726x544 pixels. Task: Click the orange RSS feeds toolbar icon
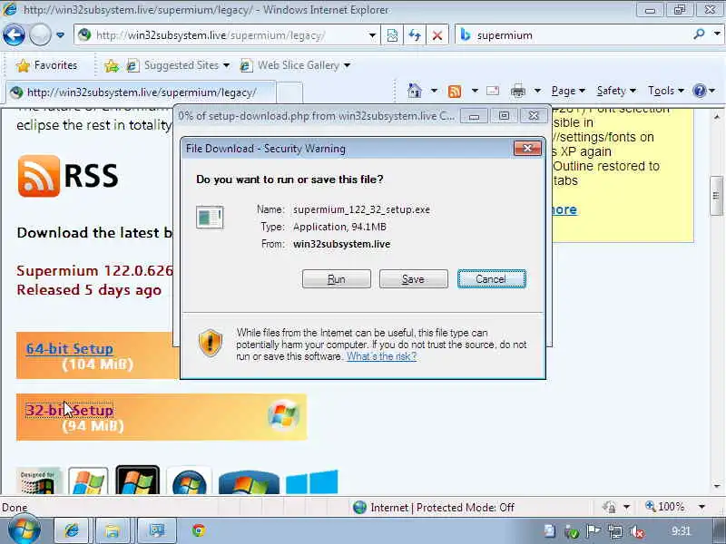pos(455,92)
